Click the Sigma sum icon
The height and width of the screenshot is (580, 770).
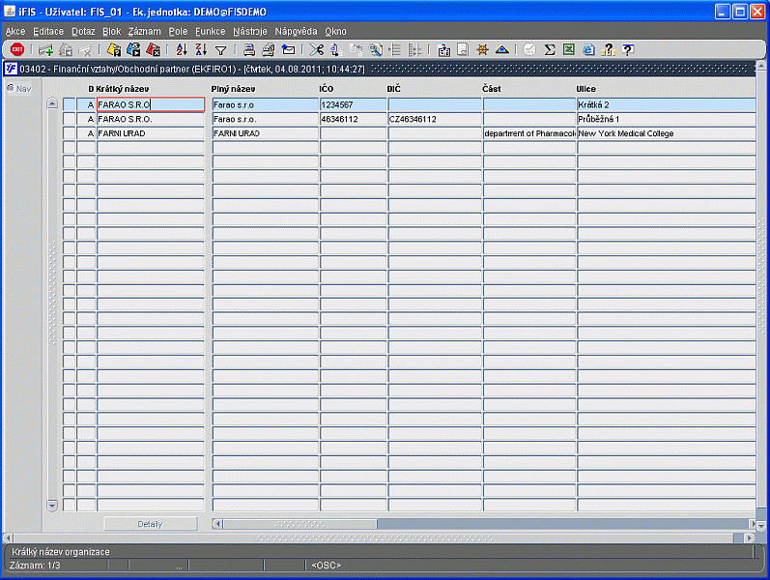550,49
